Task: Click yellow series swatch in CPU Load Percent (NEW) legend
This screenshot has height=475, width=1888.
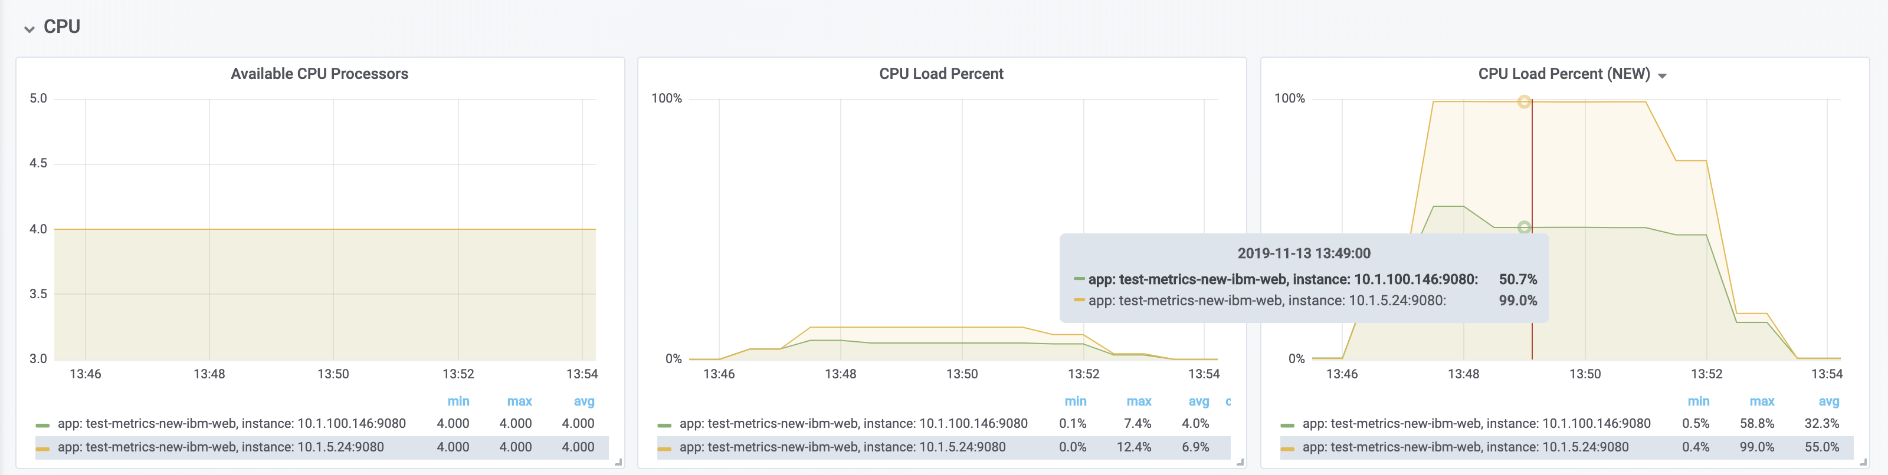Action: coord(1288,448)
